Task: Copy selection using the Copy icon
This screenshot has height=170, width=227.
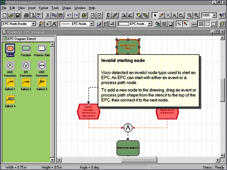Action: [55, 15]
